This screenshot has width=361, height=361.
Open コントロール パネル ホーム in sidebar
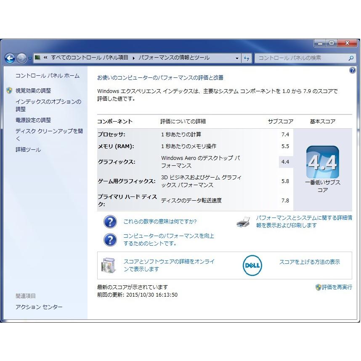47,76
